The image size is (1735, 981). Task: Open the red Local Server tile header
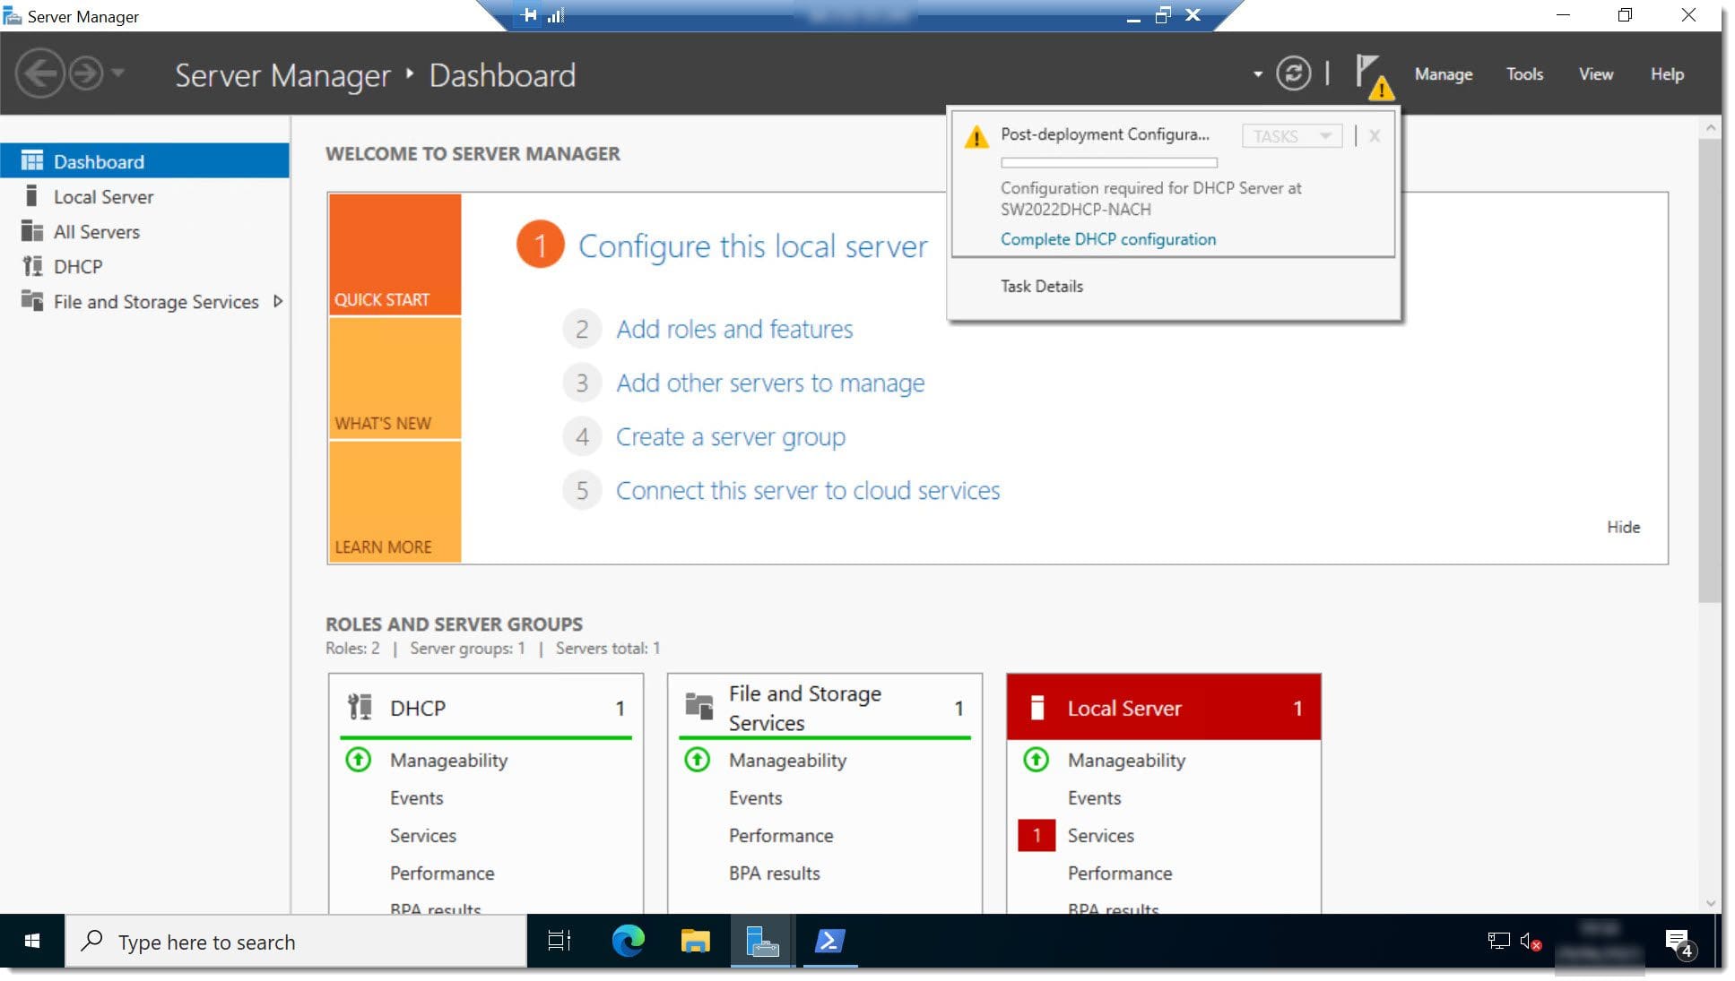[x=1163, y=708]
